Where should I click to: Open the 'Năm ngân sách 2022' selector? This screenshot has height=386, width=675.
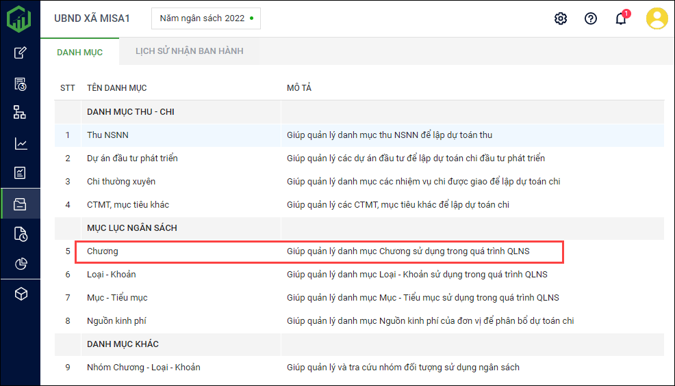205,18
